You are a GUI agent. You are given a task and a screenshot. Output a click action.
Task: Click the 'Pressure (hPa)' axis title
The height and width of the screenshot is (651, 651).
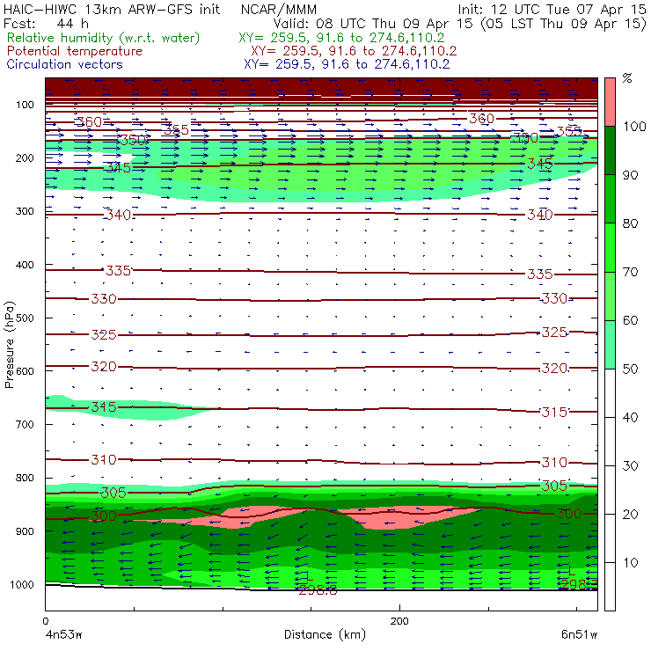(10, 345)
